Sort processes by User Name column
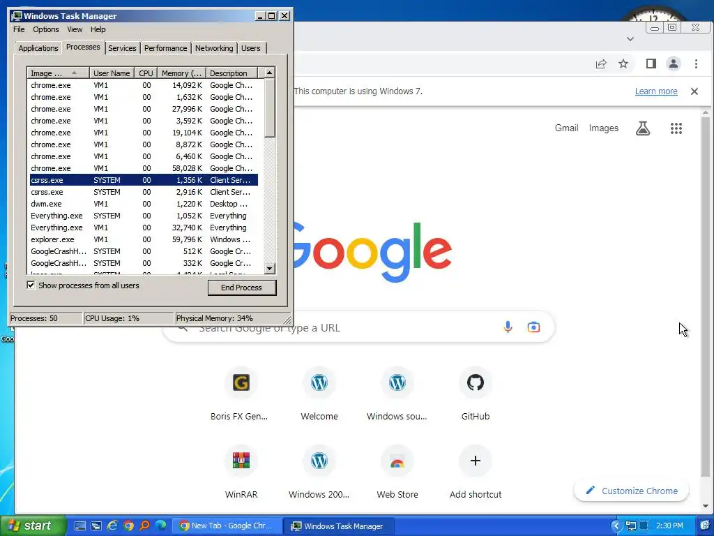 [x=112, y=73]
